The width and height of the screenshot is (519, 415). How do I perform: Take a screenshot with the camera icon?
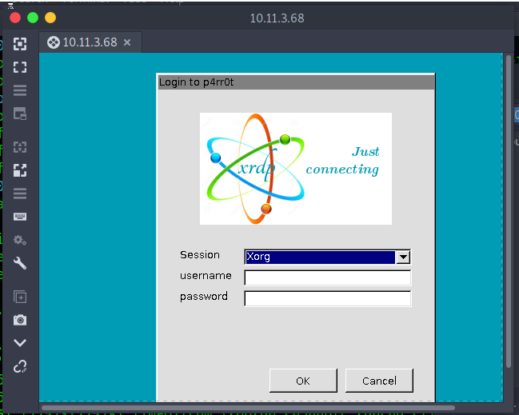20,320
